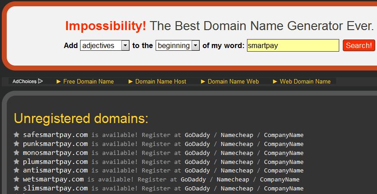Register safesmartpay.com at GoDaddy

click(197, 135)
